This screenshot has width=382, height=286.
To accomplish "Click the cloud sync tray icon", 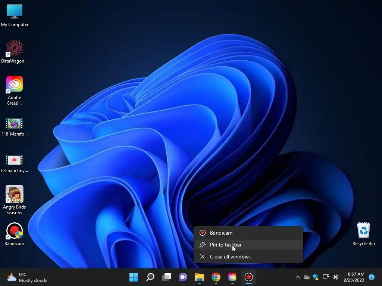I will [307, 277].
